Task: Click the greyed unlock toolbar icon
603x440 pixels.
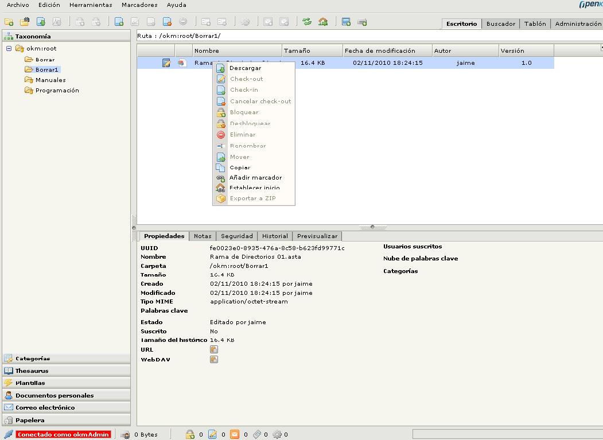Action: [96, 22]
